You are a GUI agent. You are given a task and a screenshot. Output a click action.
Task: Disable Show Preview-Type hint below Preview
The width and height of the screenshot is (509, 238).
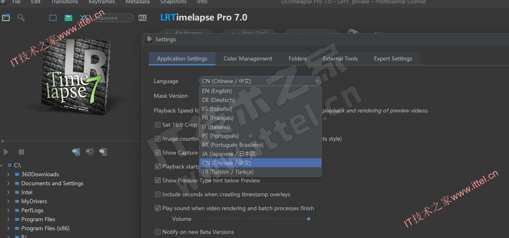(158, 180)
